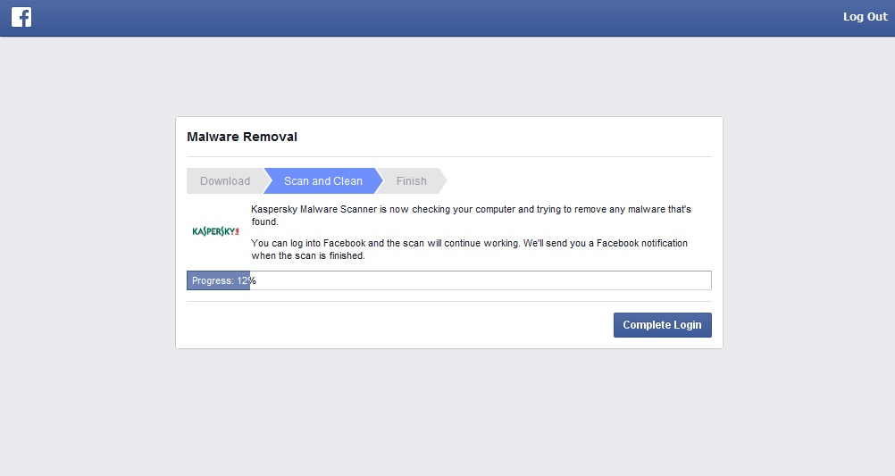Click the Kaspersky logo image
The width and height of the screenshot is (895, 476).
coord(216,231)
